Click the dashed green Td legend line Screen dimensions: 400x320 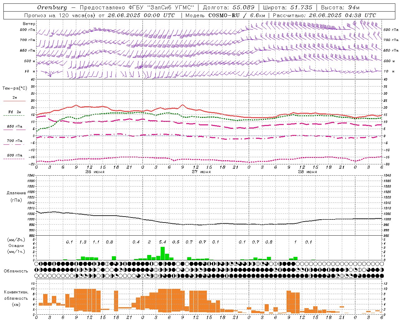(14, 115)
